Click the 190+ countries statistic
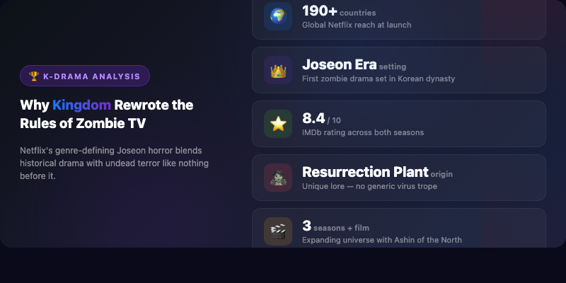This screenshot has height=283, width=566. 339,11
